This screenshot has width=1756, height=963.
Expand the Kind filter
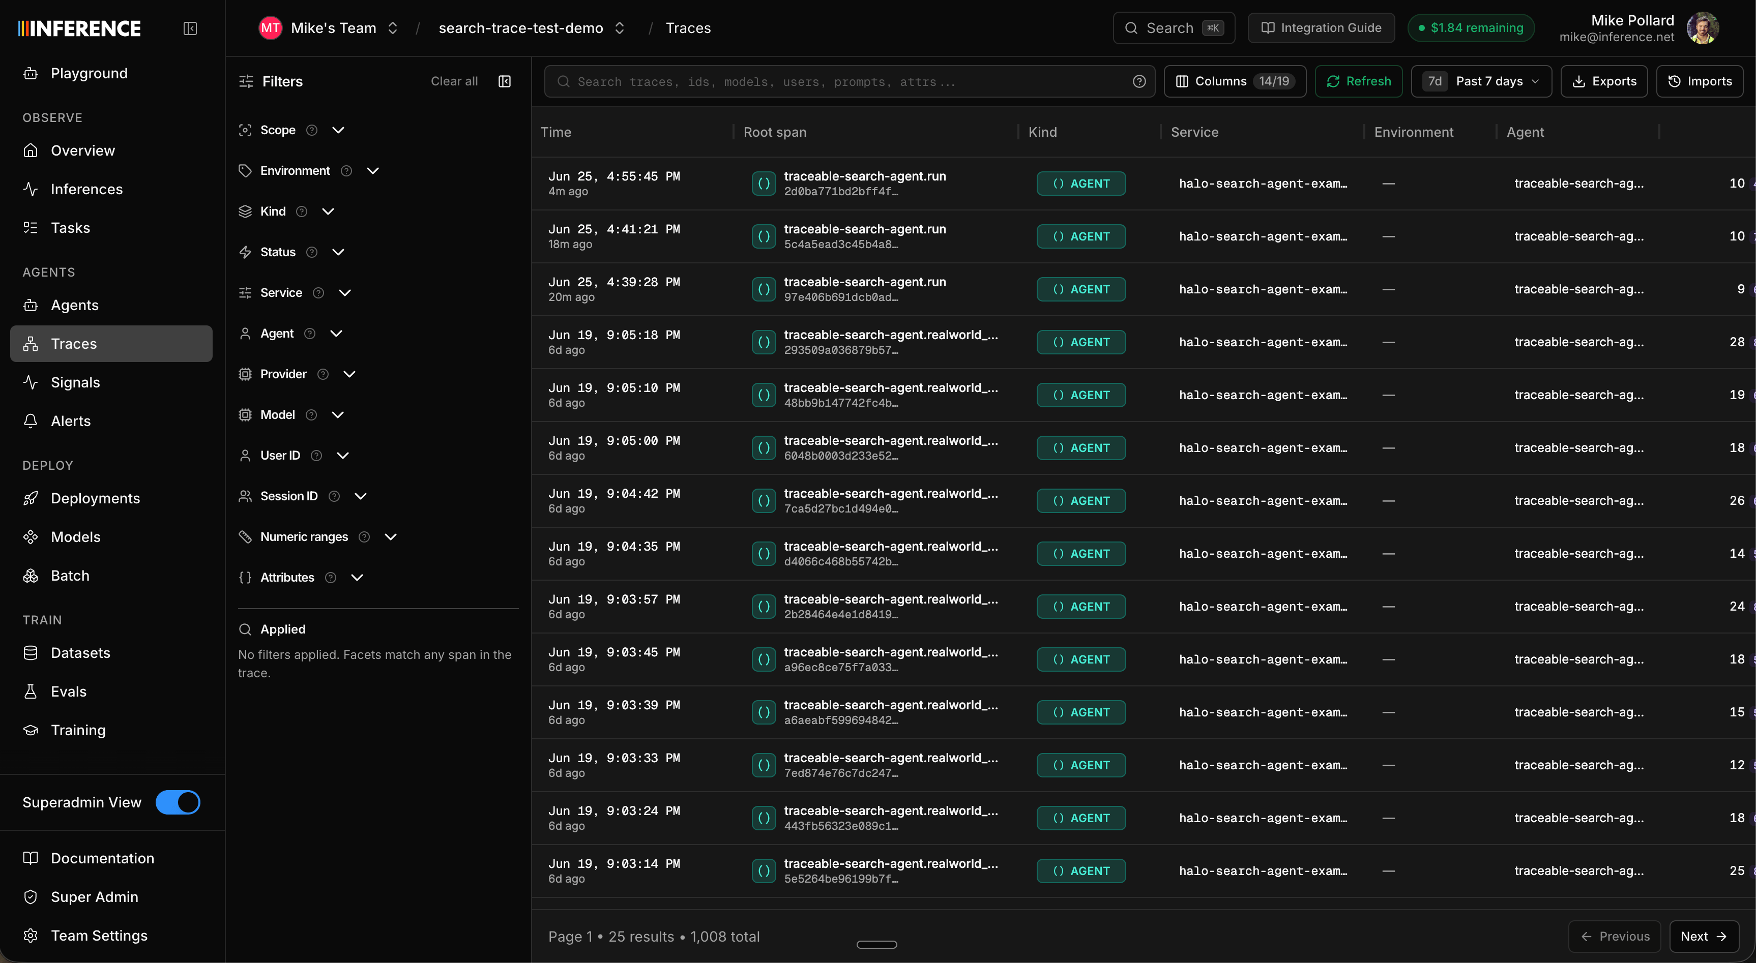pos(328,212)
